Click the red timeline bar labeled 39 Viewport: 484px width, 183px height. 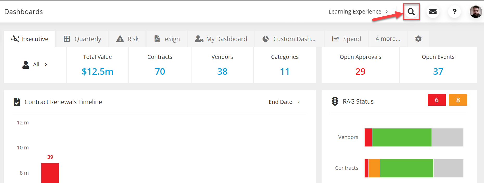[50, 173]
